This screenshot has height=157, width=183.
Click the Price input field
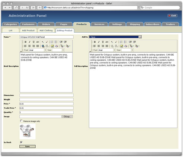46,104
